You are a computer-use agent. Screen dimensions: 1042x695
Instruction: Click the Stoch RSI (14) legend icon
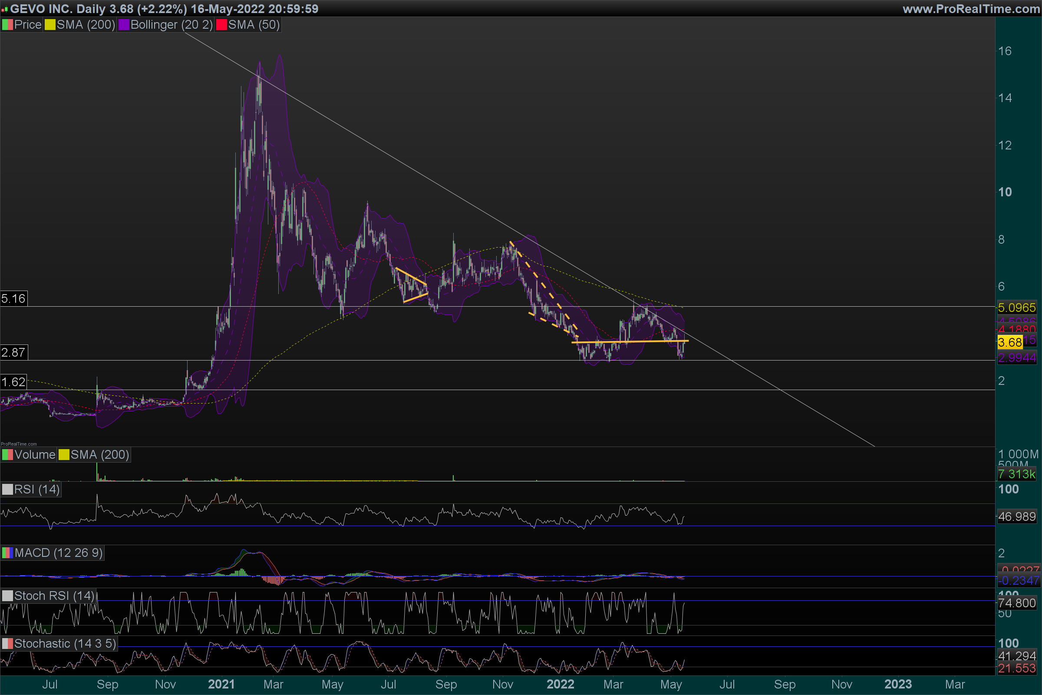coord(7,596)
